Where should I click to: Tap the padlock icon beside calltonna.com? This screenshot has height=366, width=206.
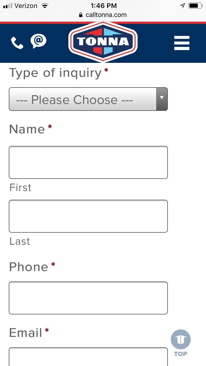[81, 15]
